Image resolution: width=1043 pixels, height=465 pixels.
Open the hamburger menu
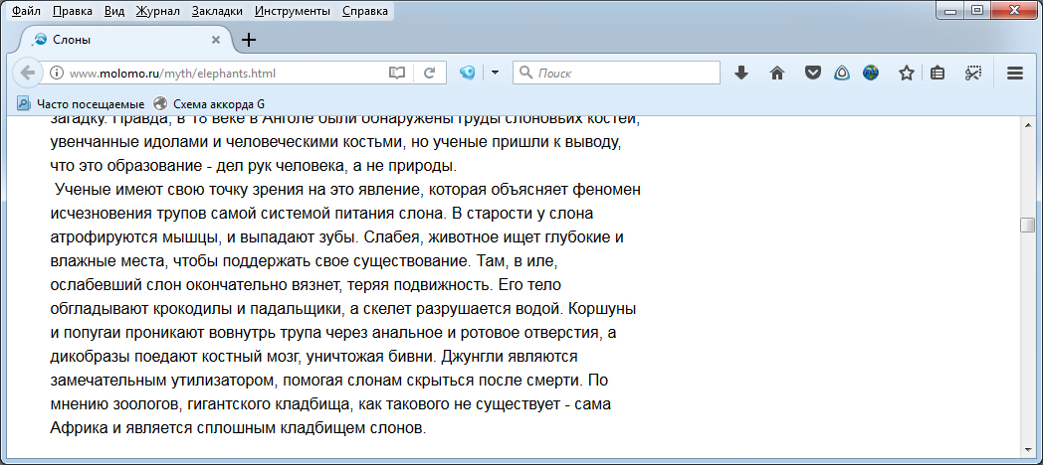click(1015, 73)
